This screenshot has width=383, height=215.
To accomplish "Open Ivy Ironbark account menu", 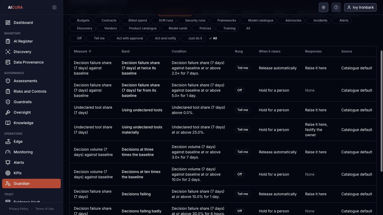I will (360, 7).
